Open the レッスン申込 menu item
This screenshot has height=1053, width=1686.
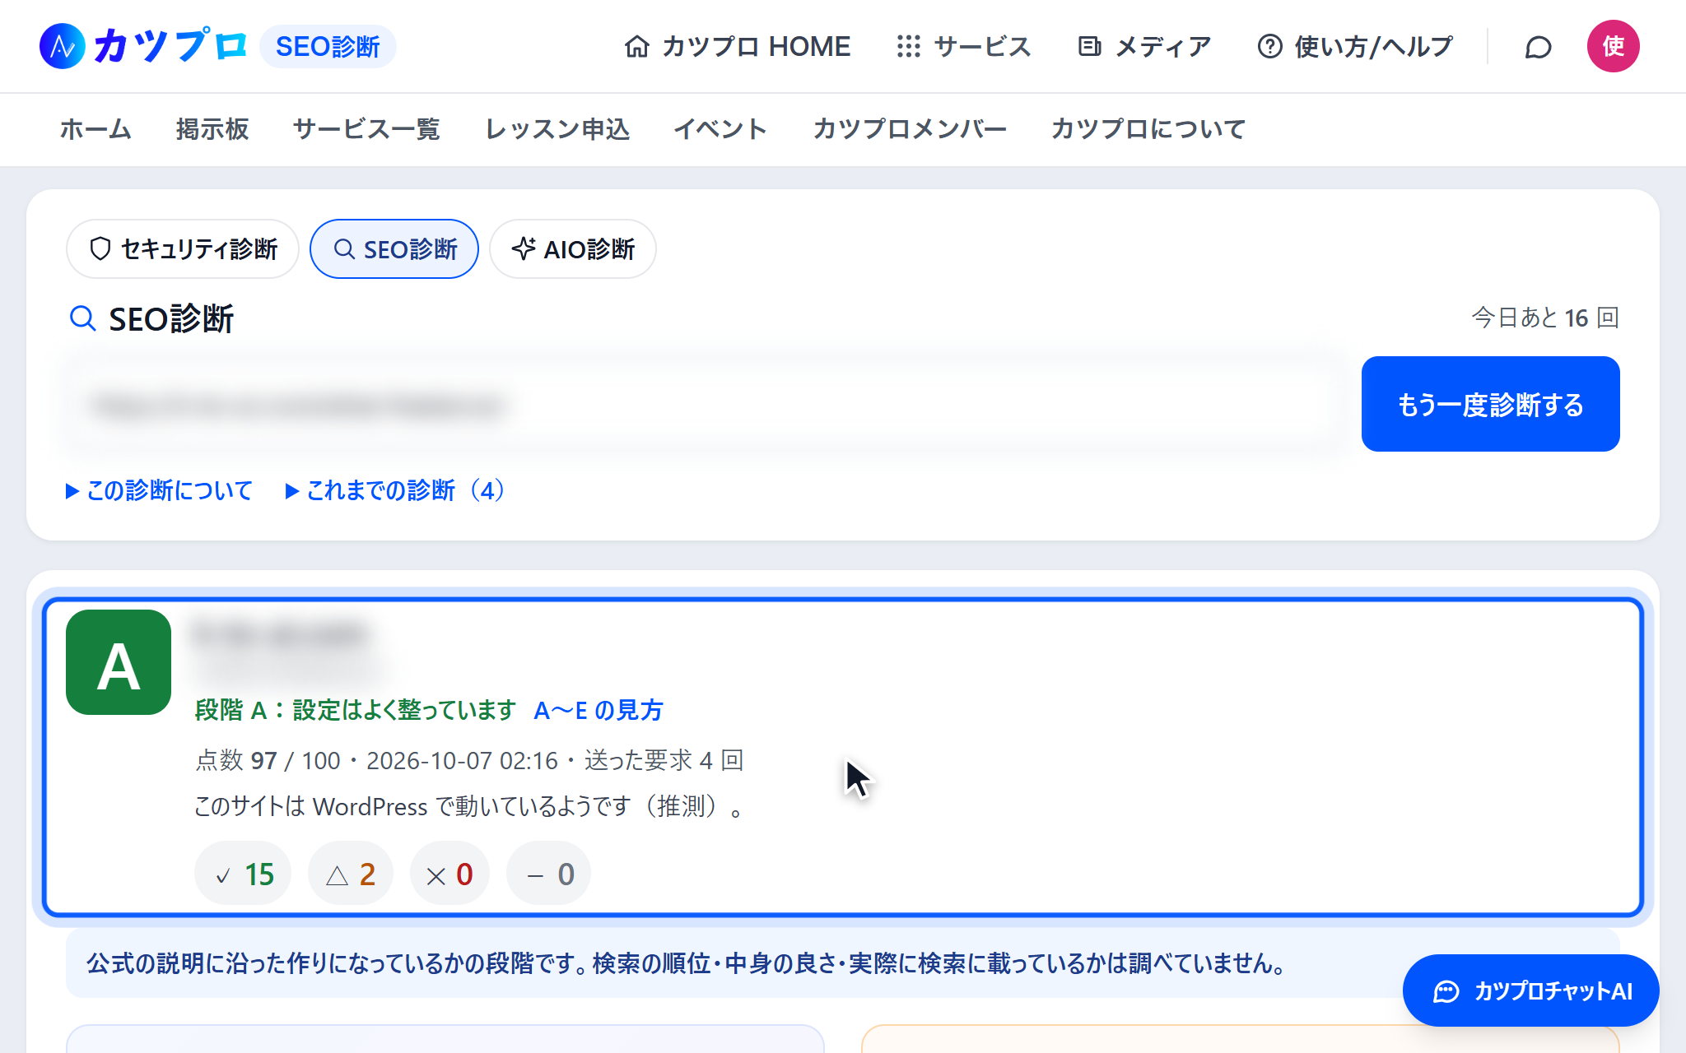pyautogui.click(x=557, y=129)
